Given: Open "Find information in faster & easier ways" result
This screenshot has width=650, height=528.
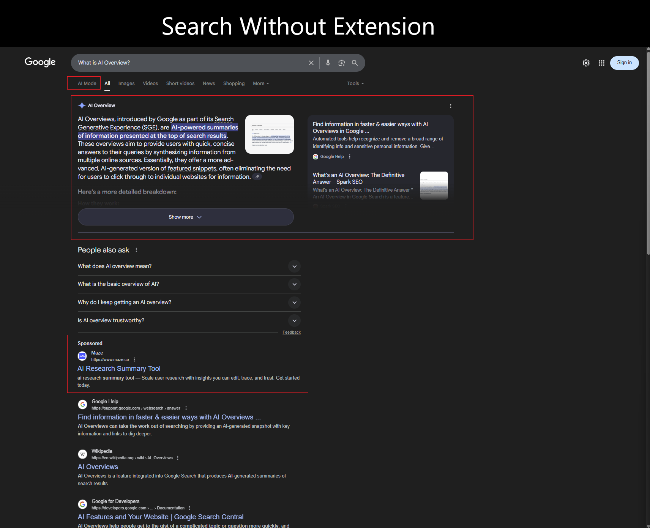Looking at the screenshot, I should tap(169, 417).
